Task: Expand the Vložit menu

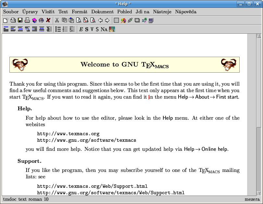Action: tap(48, 12)
